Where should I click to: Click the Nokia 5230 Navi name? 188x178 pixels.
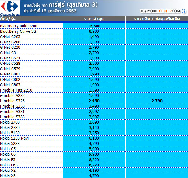pyautogui.click(x=14, y=138)
